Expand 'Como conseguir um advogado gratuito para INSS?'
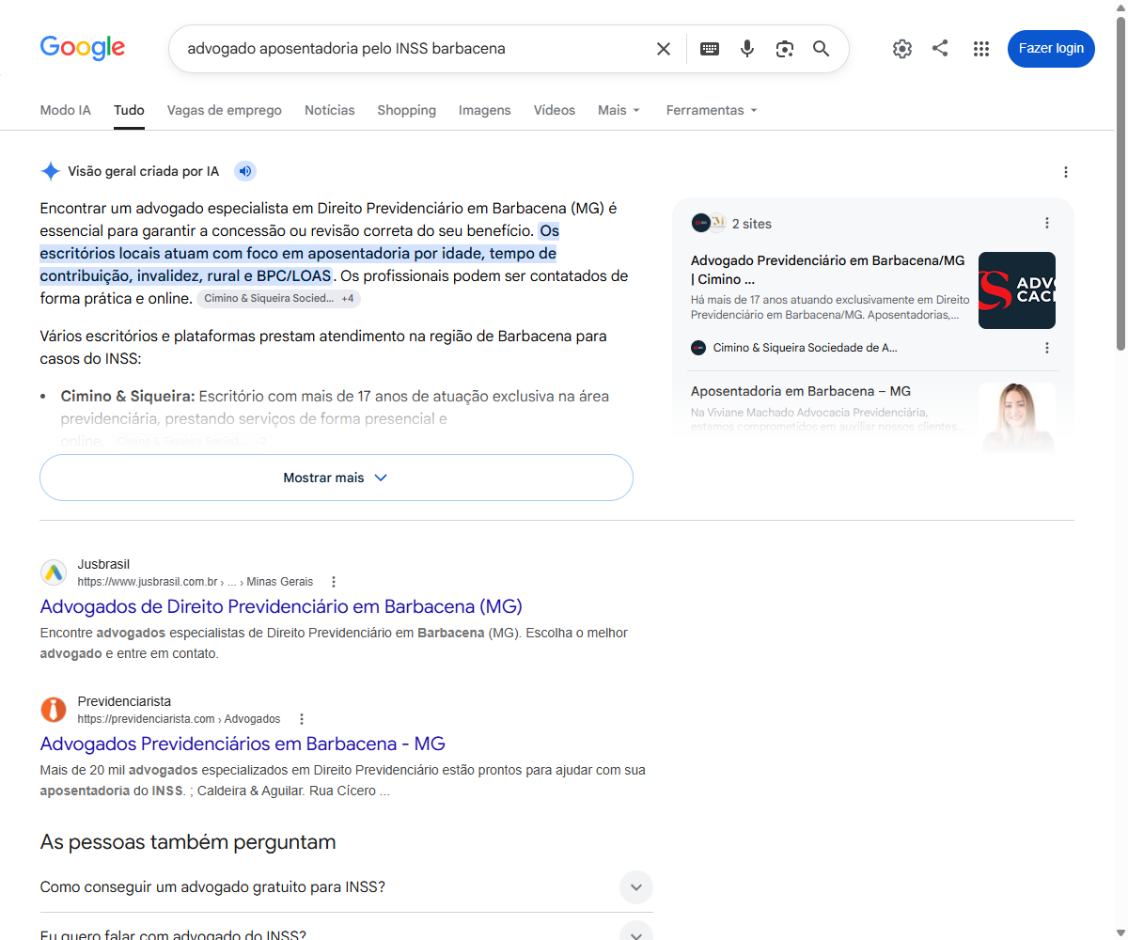Image resolution: width=1128 pixels, height=940 pixels. pos(346,887)
